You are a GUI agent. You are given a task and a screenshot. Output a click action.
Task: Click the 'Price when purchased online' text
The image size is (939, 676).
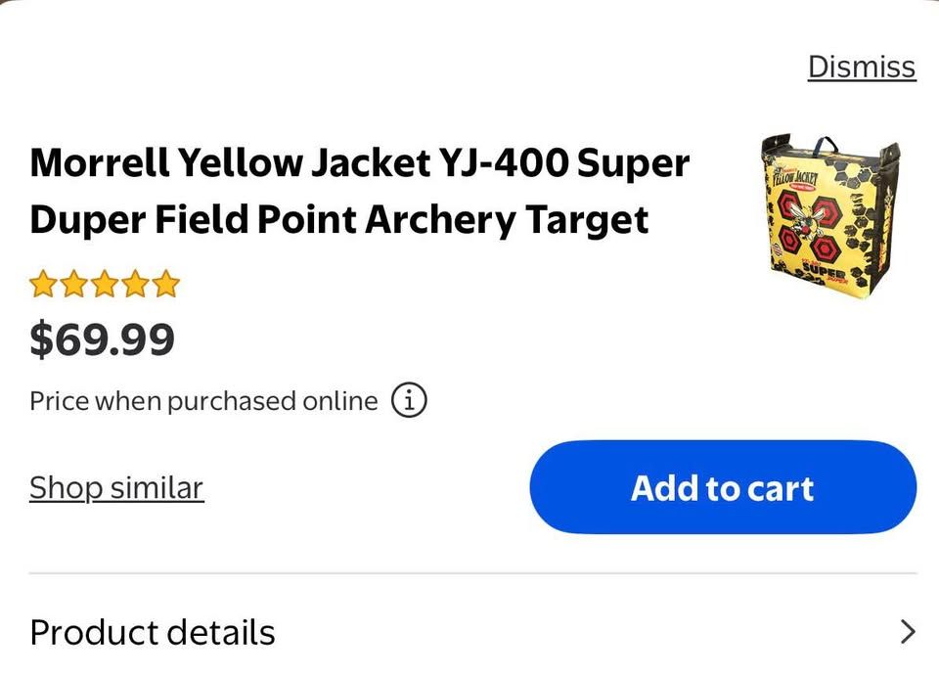(203, 399)
